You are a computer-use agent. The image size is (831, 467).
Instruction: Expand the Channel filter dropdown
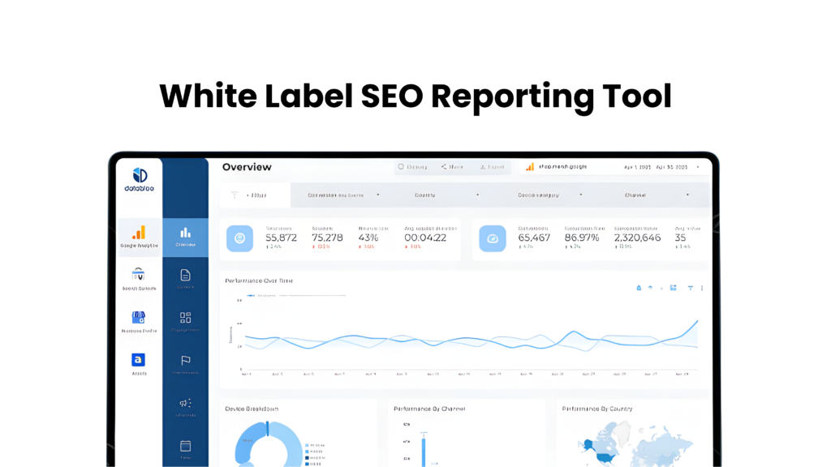(657, 195)
